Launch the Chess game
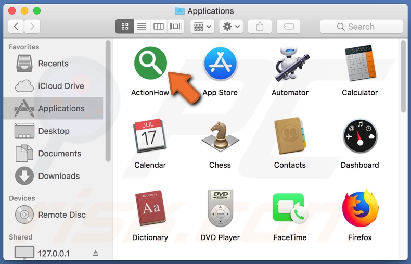The height and width of the screenshot is (264, 411). point(220,136)
